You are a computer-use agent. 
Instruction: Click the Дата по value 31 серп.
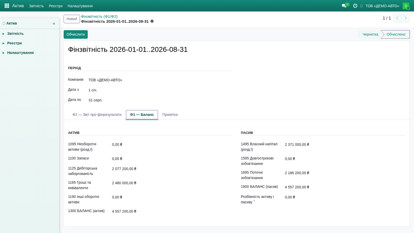pos(96,100)
